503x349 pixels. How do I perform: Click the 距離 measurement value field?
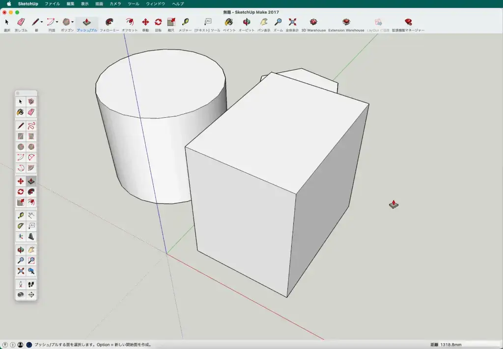(x=470, y=345)
